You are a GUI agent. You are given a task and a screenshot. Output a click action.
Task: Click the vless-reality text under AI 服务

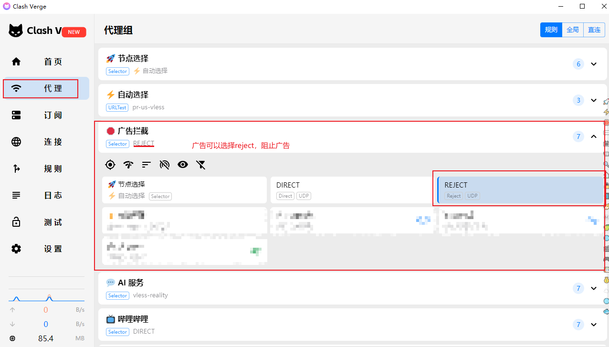[x=150, y=295]
